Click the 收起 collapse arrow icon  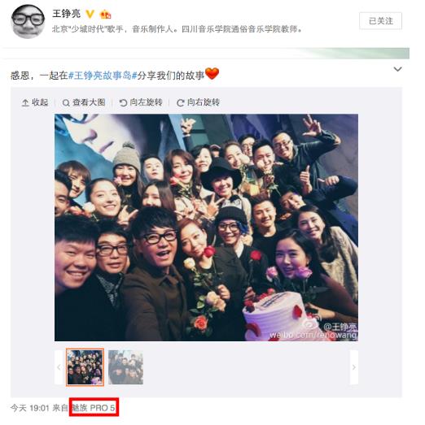click(x=25, y=102)
